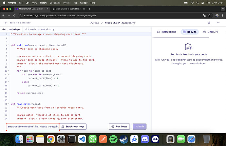Open the ChatGPT panel tab
226x146 pixels.
coord(211,32)
